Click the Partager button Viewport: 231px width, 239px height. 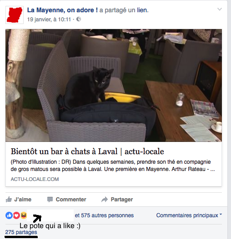point(117,200)
